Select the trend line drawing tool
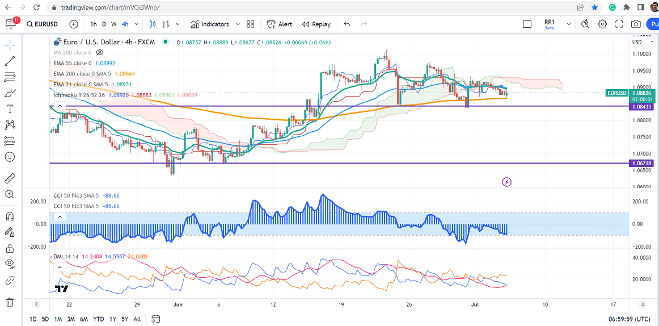Screen dimensions: 659x326 point(10,61)
